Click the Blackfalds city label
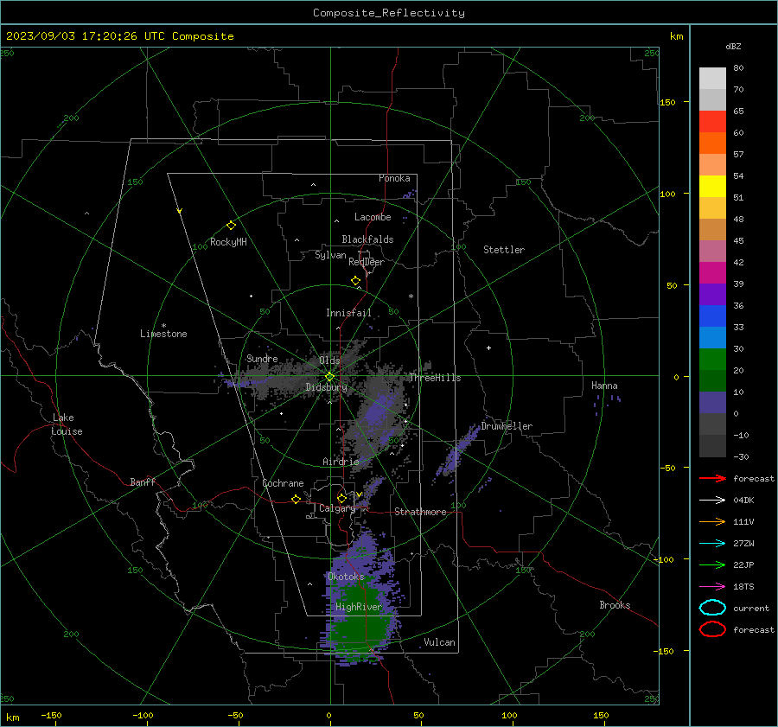 click(367, 239)
